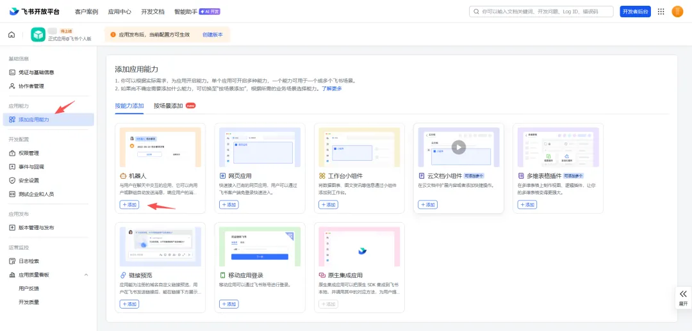This screenshot has width=692, height=331.
Task: Click the new badge beside 按场景添加
Action: (x=191, y=106)
